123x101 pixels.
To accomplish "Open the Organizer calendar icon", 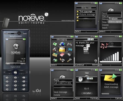I will click(62, 60).
